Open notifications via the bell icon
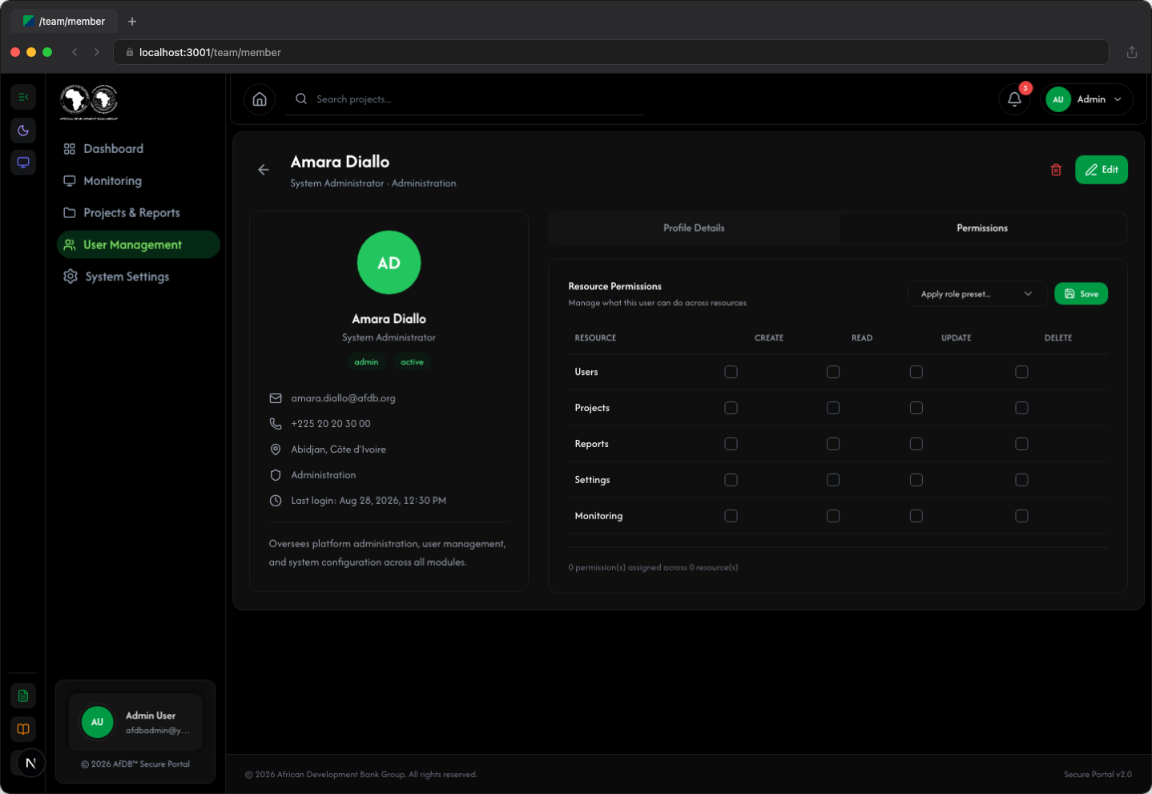1152x794 pixels. tap(1014, 99)
